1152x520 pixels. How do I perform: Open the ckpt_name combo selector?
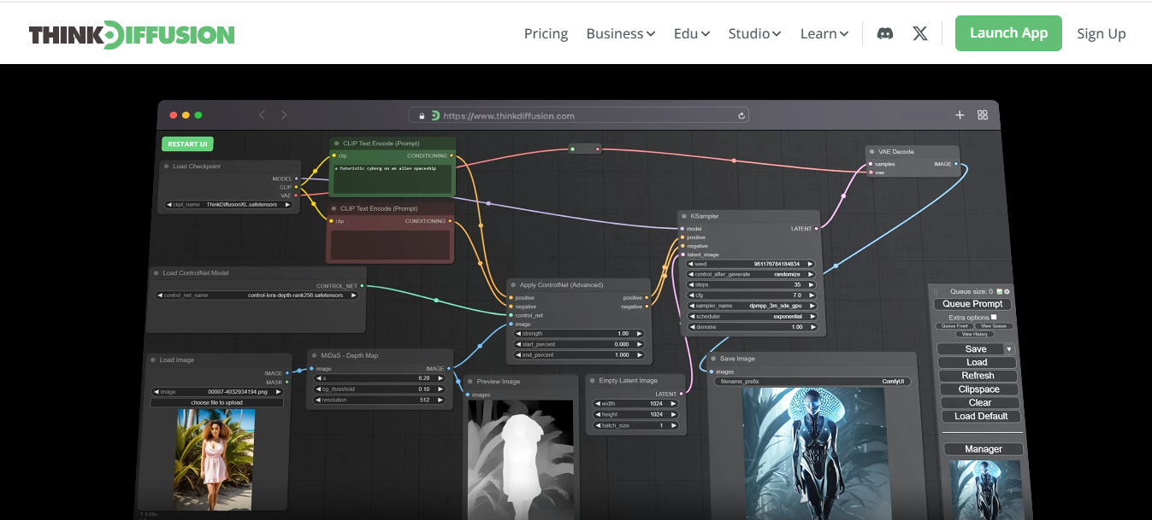pos(227,205)
